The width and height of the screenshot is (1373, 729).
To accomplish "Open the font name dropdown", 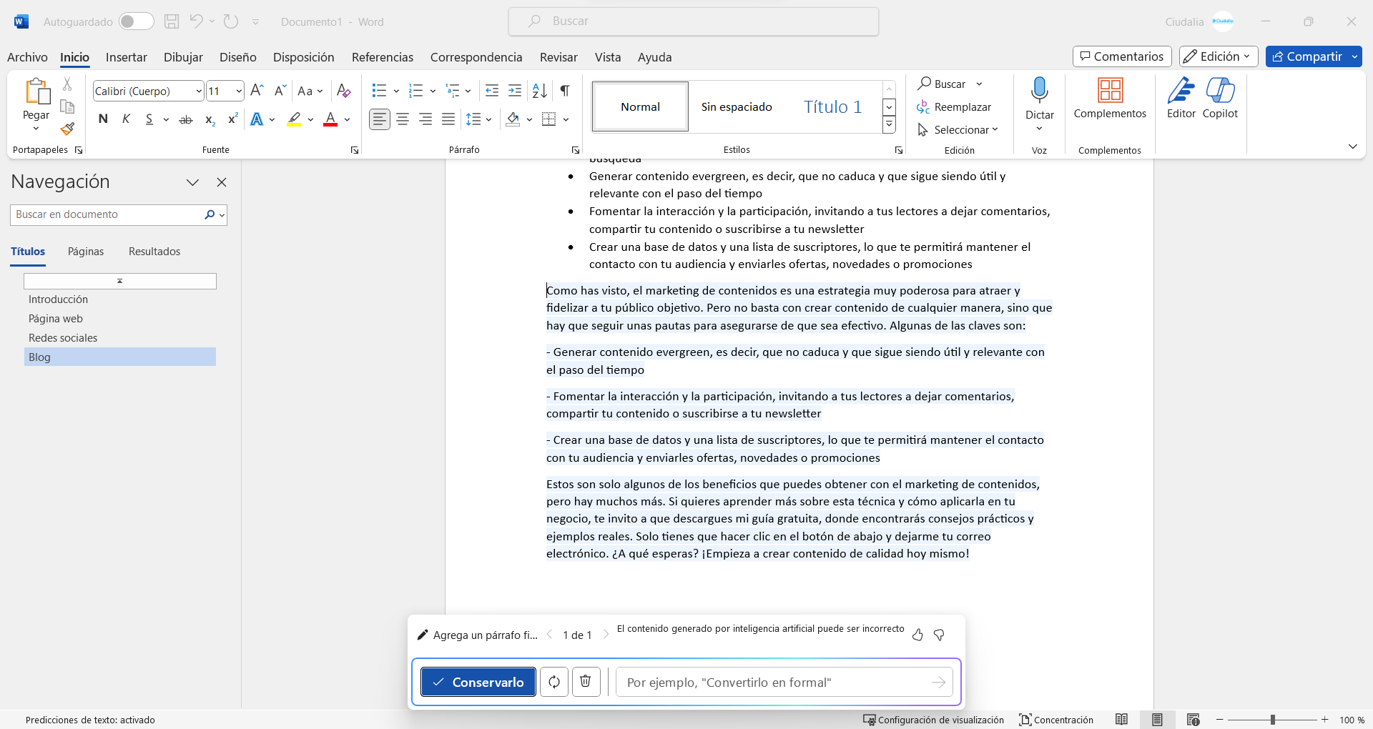I will coord(199,91).
